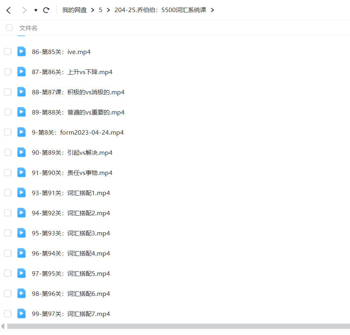Open folder 5 in the breadcrumb
The image size is (350, 335).
100,10
